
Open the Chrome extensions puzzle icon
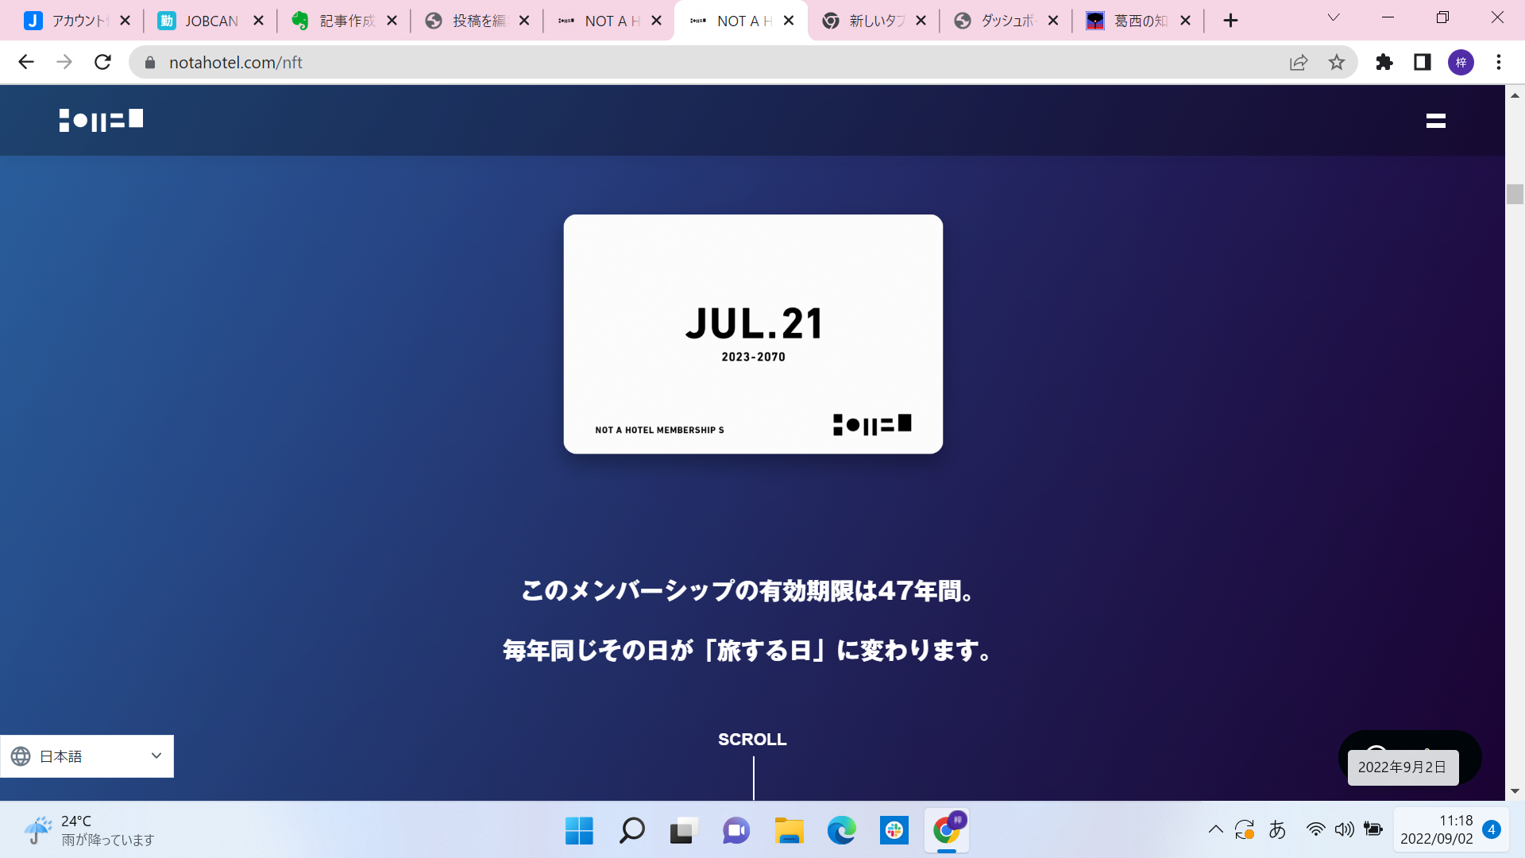[x=1384, y=62]
